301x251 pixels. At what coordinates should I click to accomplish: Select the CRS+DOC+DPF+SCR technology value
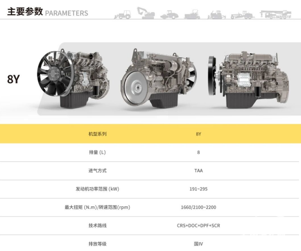click(x=198, y=226)
